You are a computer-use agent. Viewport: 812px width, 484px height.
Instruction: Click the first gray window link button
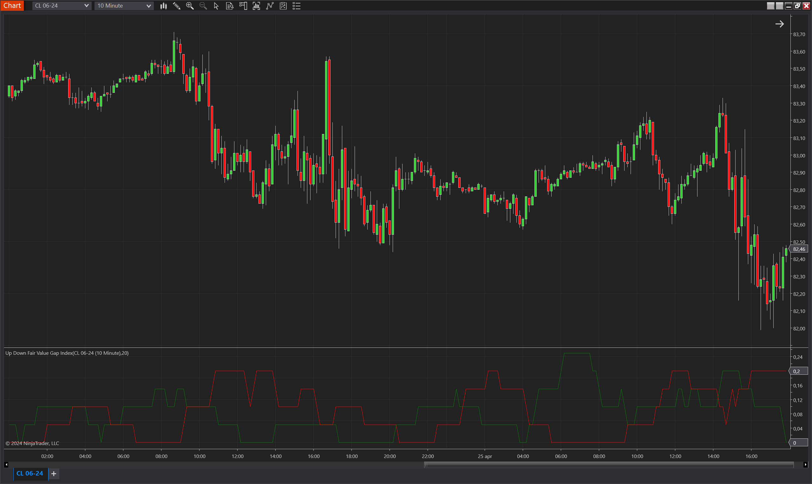click(x=770, y=6)
